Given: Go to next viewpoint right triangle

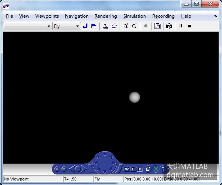Looking at the screenshot, I should (84, 169).
